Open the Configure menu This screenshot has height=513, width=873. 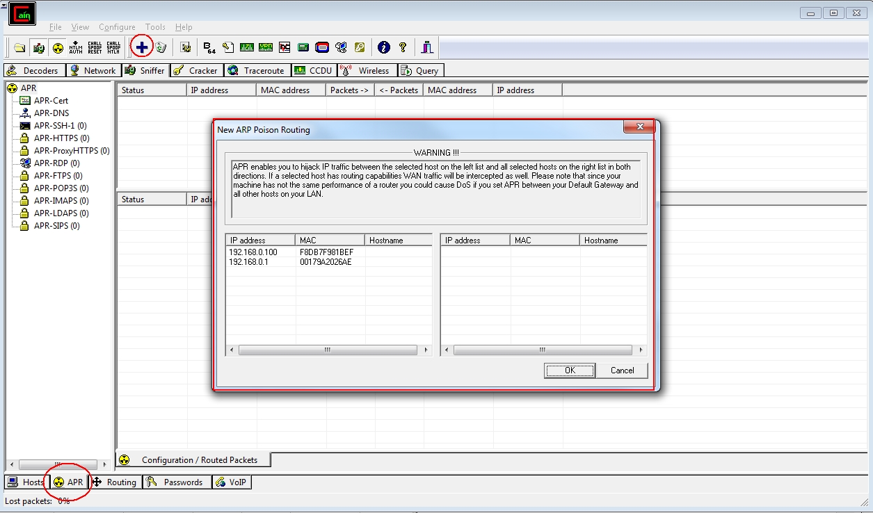click(x=117, y=27)
